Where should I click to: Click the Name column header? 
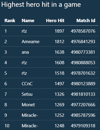pyautogui.click(x=28, y=20)
